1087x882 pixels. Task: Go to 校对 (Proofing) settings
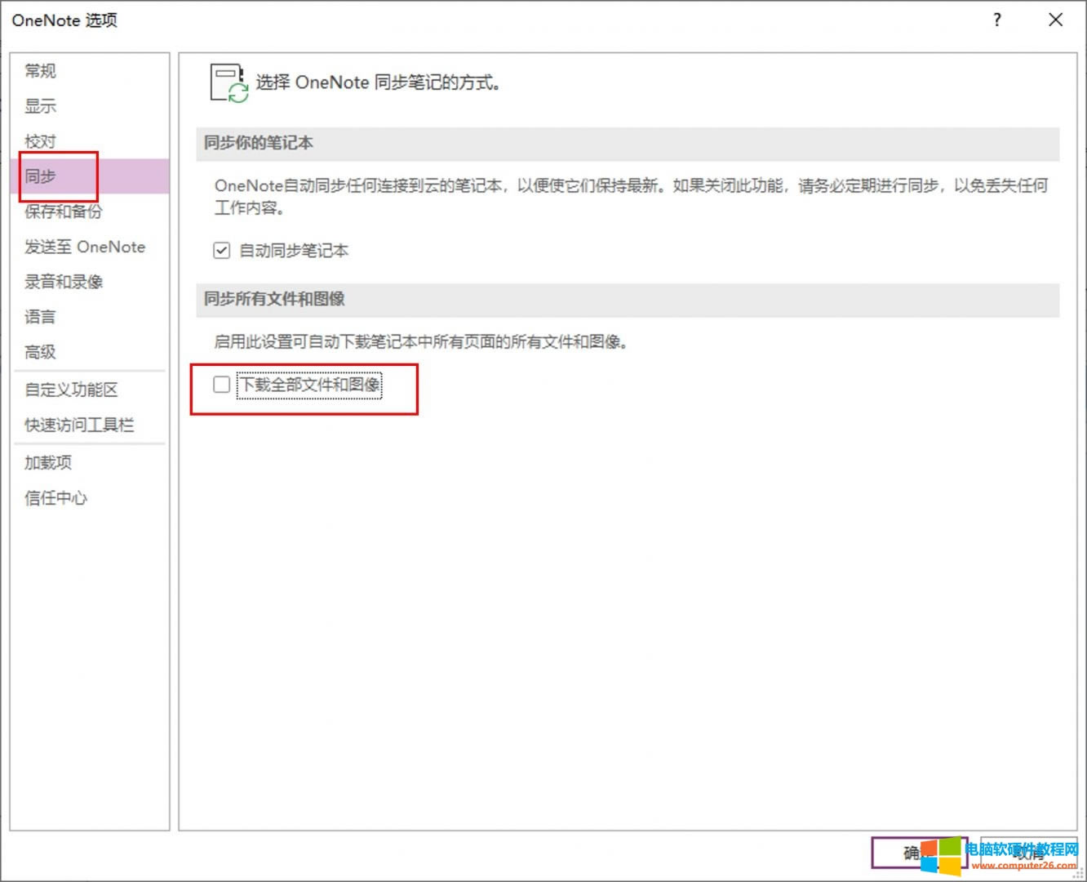point(41,141)
